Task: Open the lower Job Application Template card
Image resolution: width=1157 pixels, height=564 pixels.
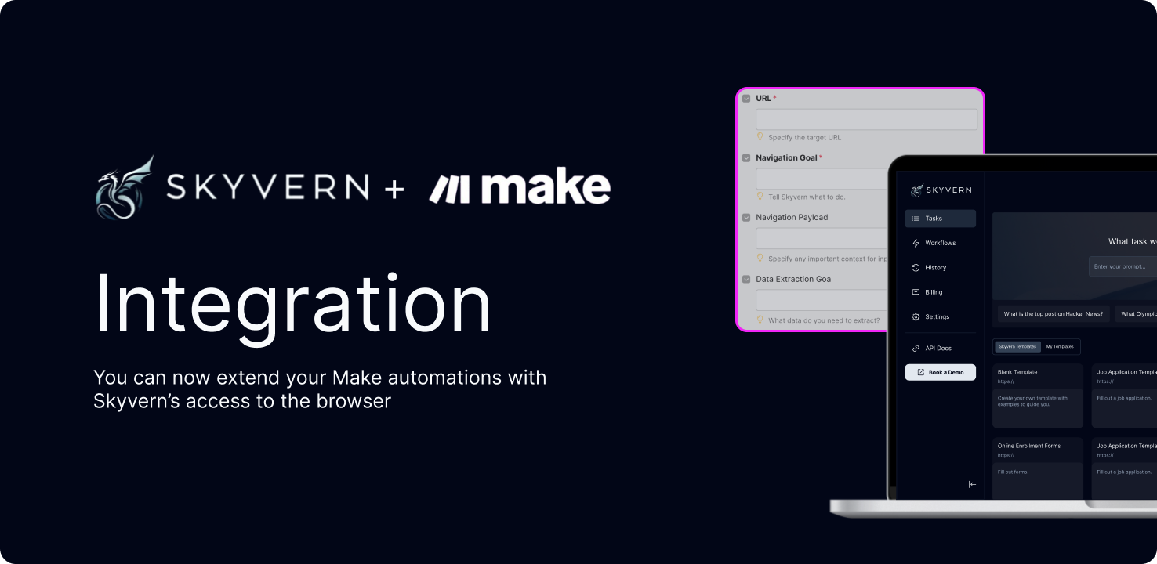Action: point(1124,468)
